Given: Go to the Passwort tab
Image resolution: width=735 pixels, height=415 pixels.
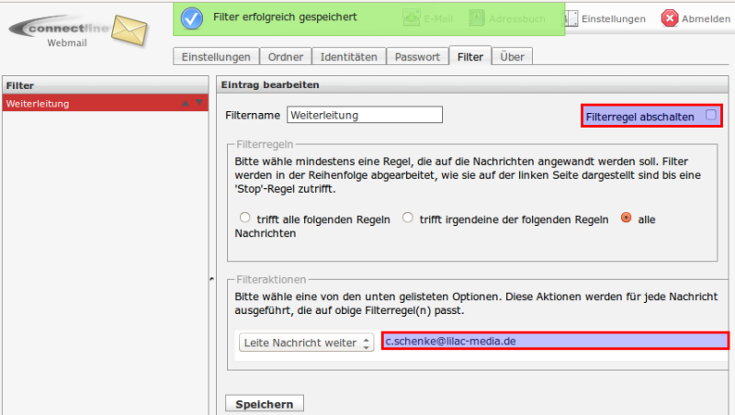Looking at the screenshot, I should pyautogui.click(x=418, y=57).
